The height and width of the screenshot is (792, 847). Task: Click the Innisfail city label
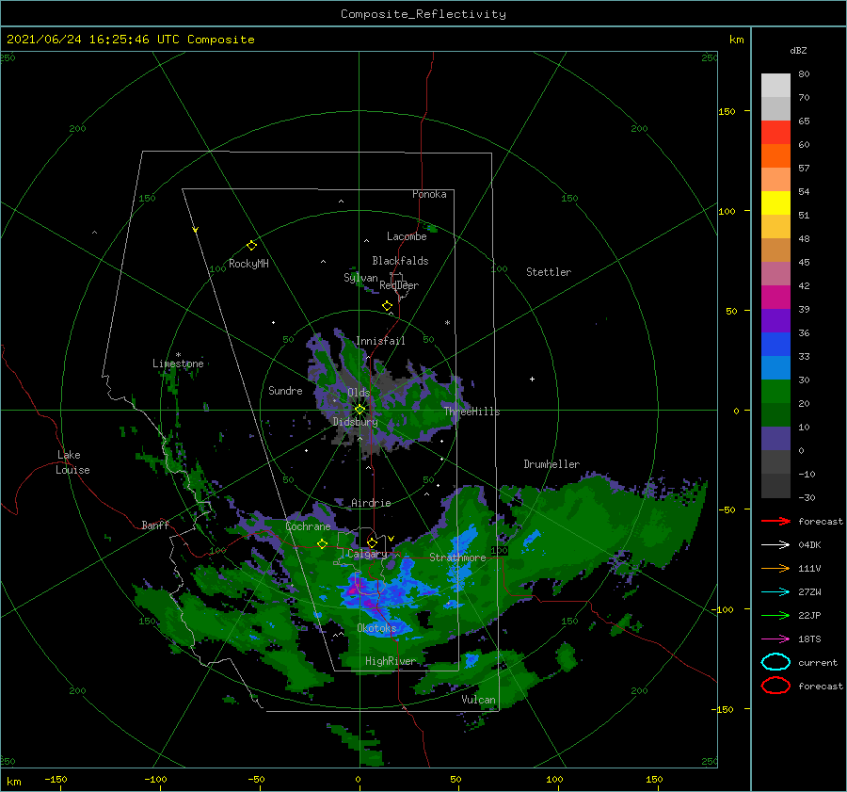tap(380, 341)
